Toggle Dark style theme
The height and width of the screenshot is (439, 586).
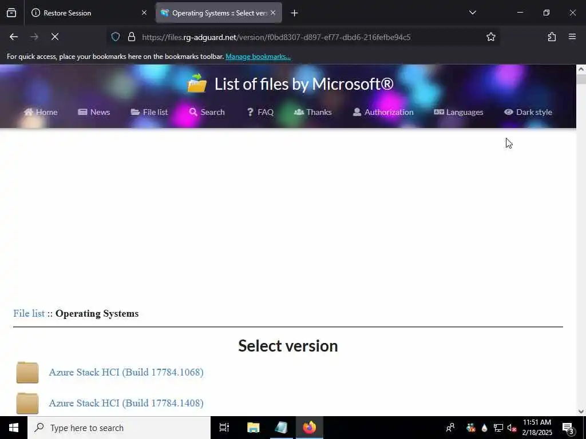528,112
